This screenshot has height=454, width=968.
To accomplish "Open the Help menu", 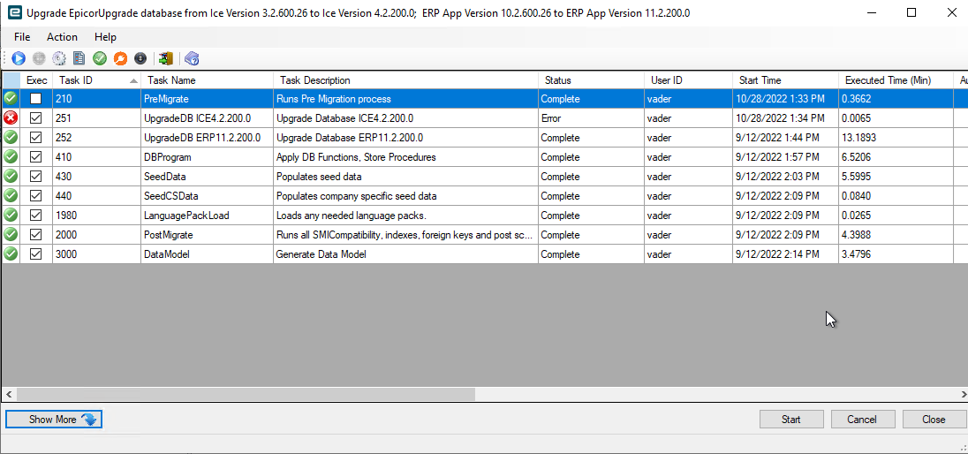I will pos(106,37).
